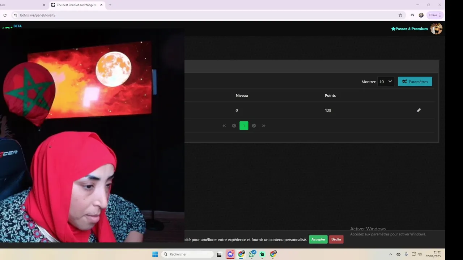
Task: Open the Chrome profile avatar
Action: tap(421, 15)
